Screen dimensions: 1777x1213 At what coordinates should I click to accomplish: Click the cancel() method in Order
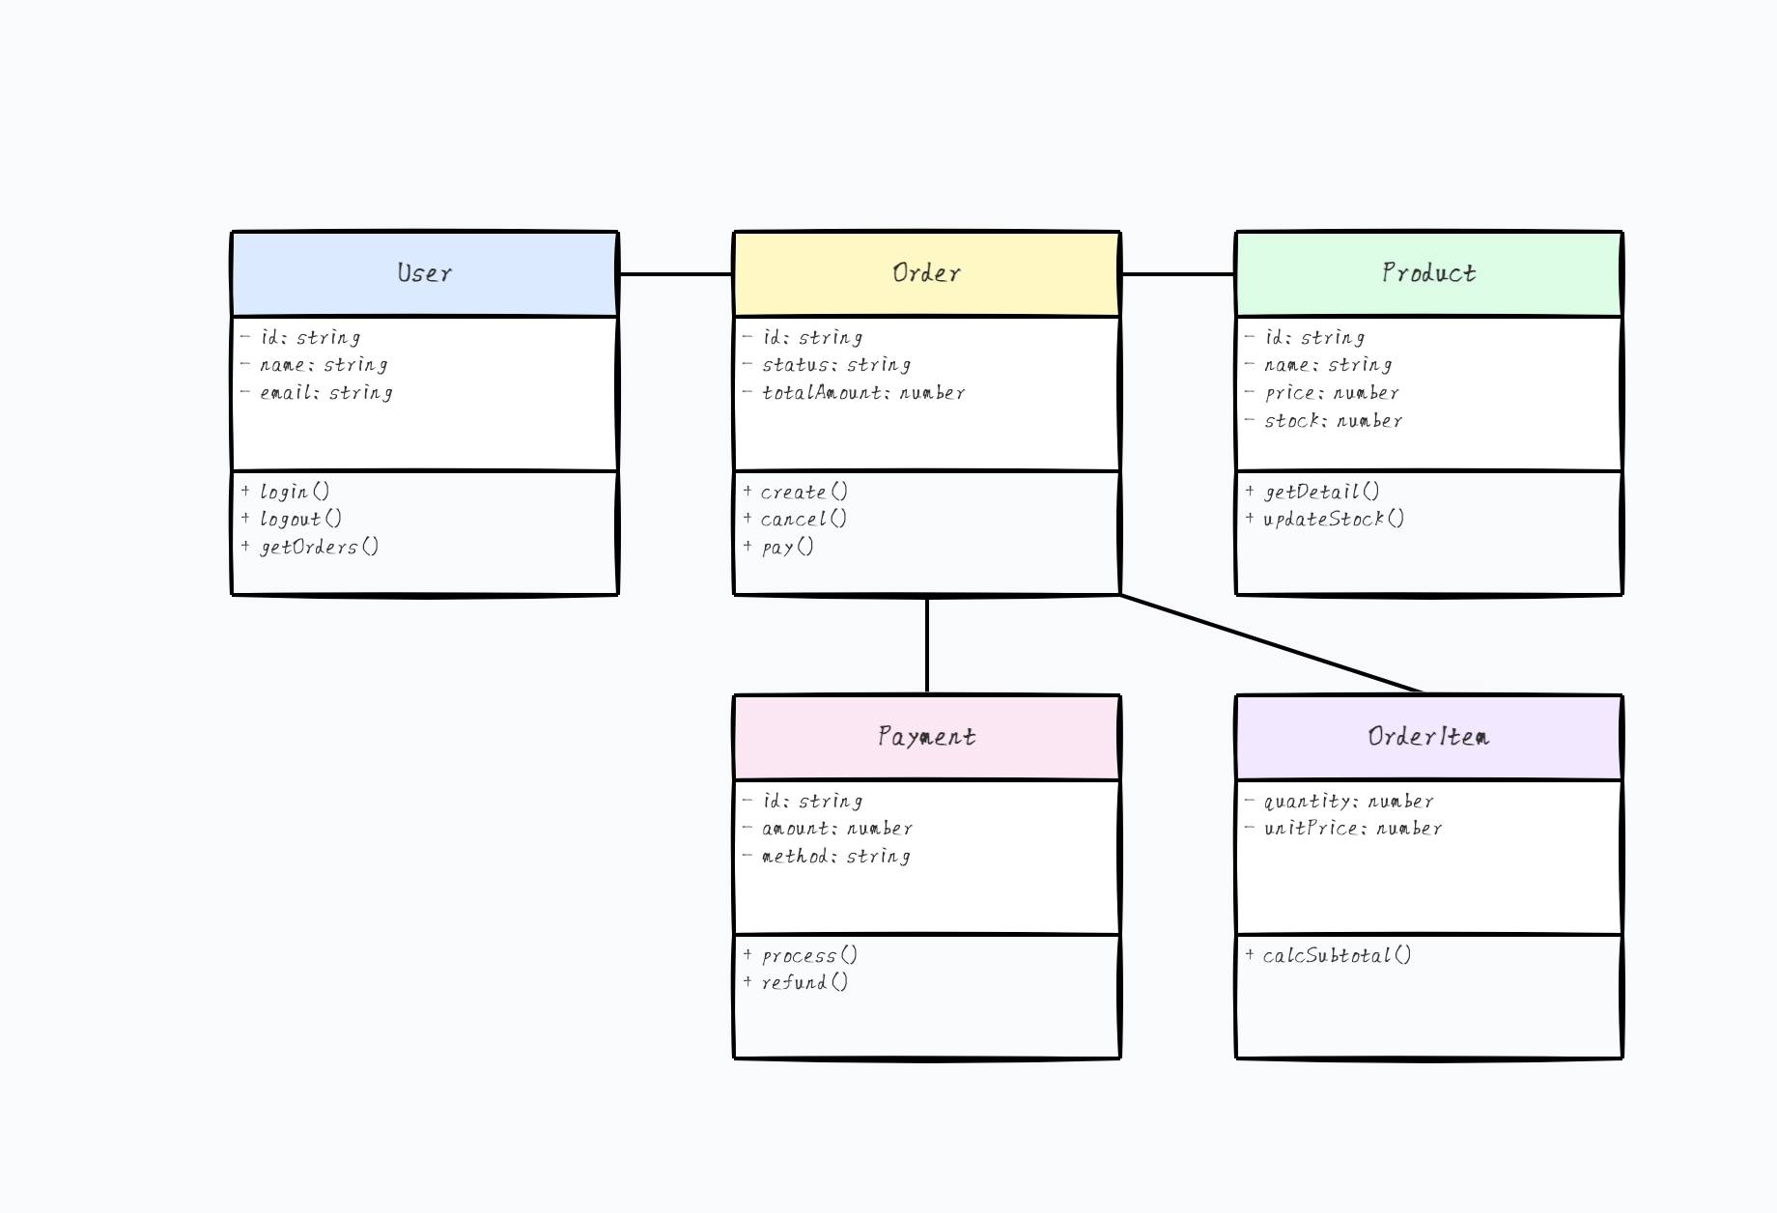click(x=795, y=520)
